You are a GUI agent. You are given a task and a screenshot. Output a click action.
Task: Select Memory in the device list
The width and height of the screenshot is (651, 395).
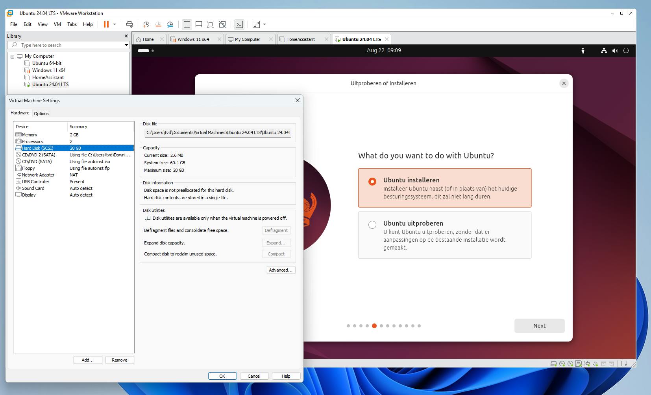pos(74,135)
